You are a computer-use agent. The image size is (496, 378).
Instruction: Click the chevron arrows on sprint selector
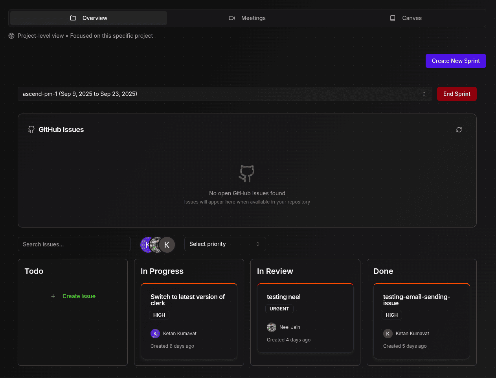(x=424, y=94)
